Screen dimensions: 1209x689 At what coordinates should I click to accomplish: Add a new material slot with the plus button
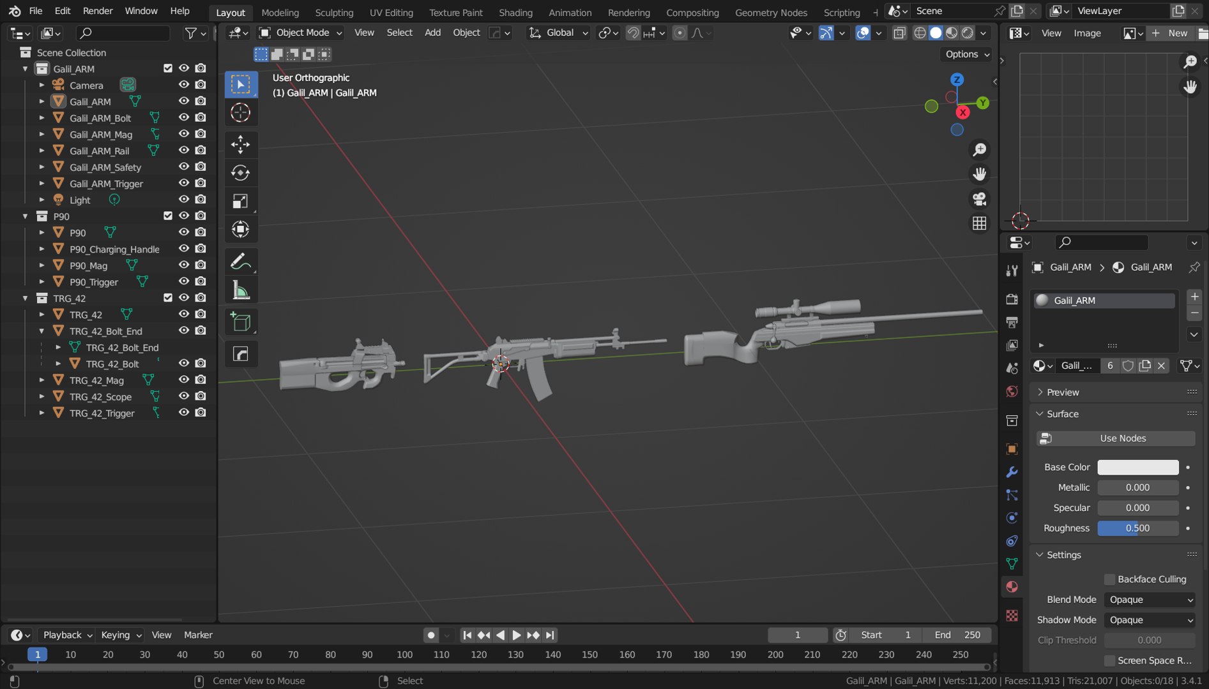click(x=1194, y=297)
